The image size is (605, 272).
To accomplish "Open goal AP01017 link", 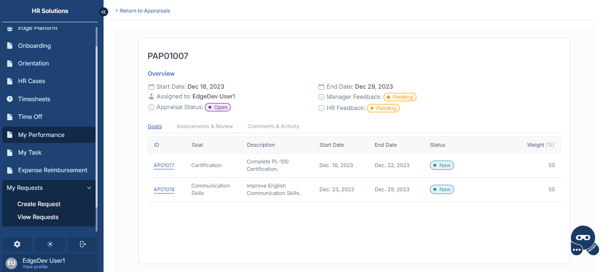I will pyautogui.click(x=164, y=165).
